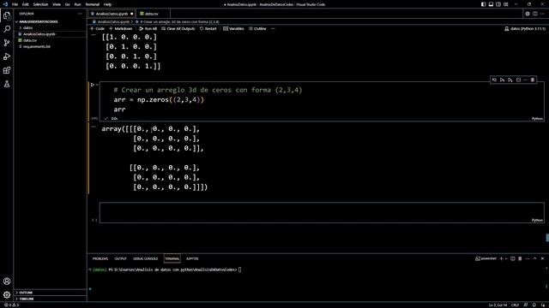Execute above cells in cell toolbar

[x=502, y=80]
